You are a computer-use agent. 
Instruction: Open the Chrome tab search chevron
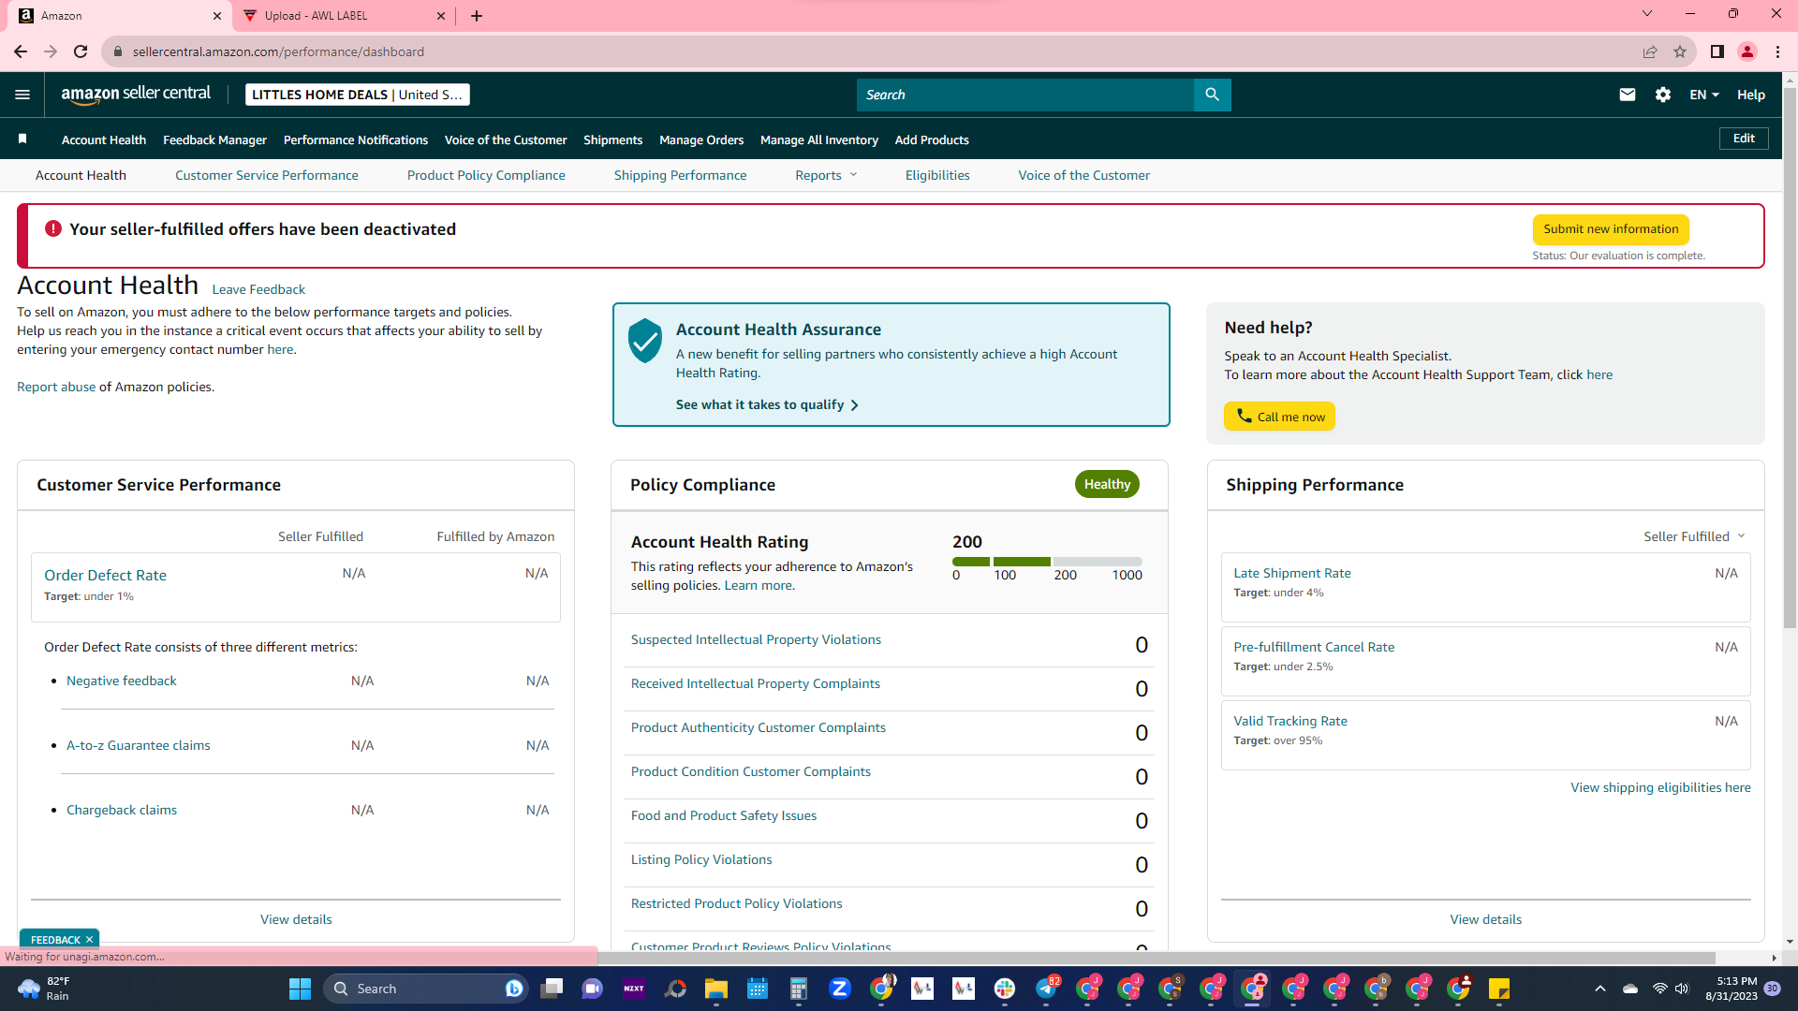coord(1647,14)
